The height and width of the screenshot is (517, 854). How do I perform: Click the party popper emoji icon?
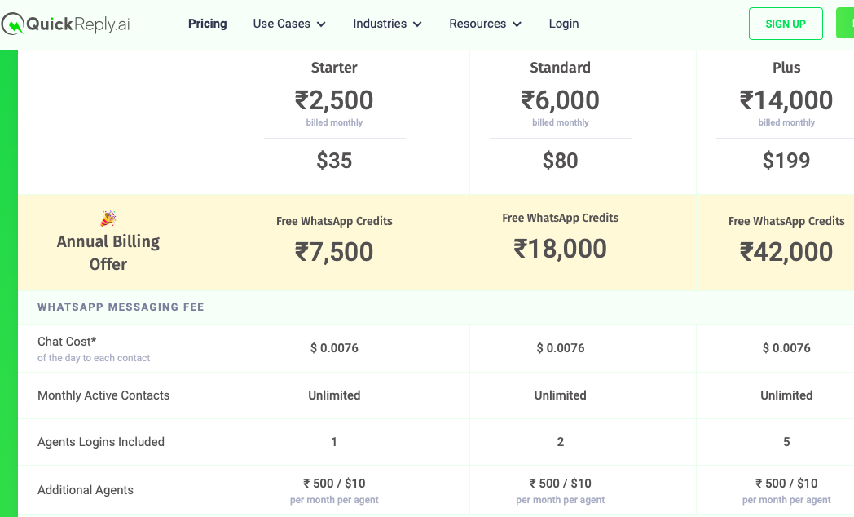click(108, 219)
